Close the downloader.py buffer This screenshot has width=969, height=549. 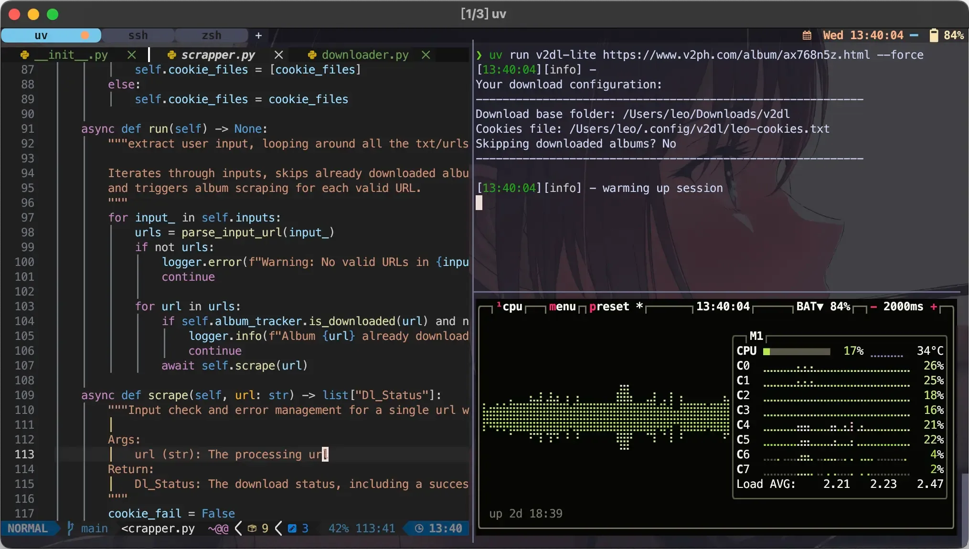point(426,55)
